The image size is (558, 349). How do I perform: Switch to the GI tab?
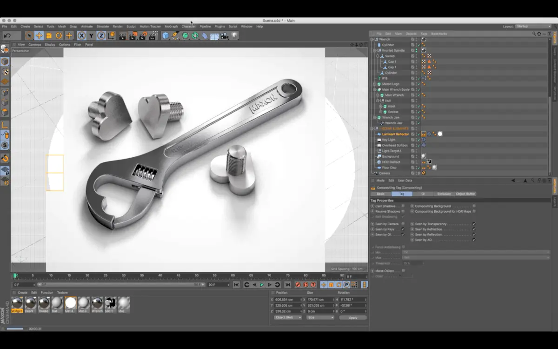tap(423, 194)
